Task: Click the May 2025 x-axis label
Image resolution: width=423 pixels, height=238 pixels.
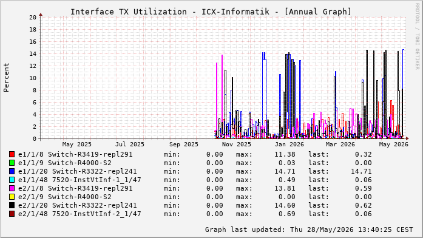Action: (77, 144)
